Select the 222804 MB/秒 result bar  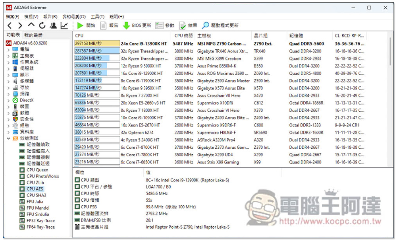pos(97,58)
